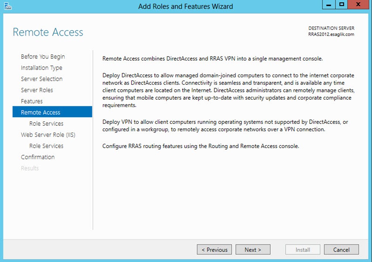Viewport: 372px width, 262px height.
Task: Open the Features step
Action: tap(32, 101)
